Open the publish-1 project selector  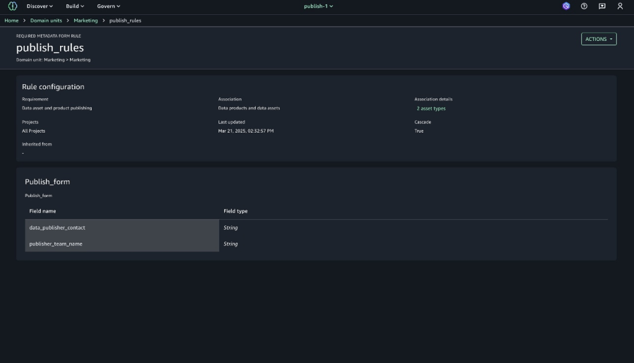(318, 6)
